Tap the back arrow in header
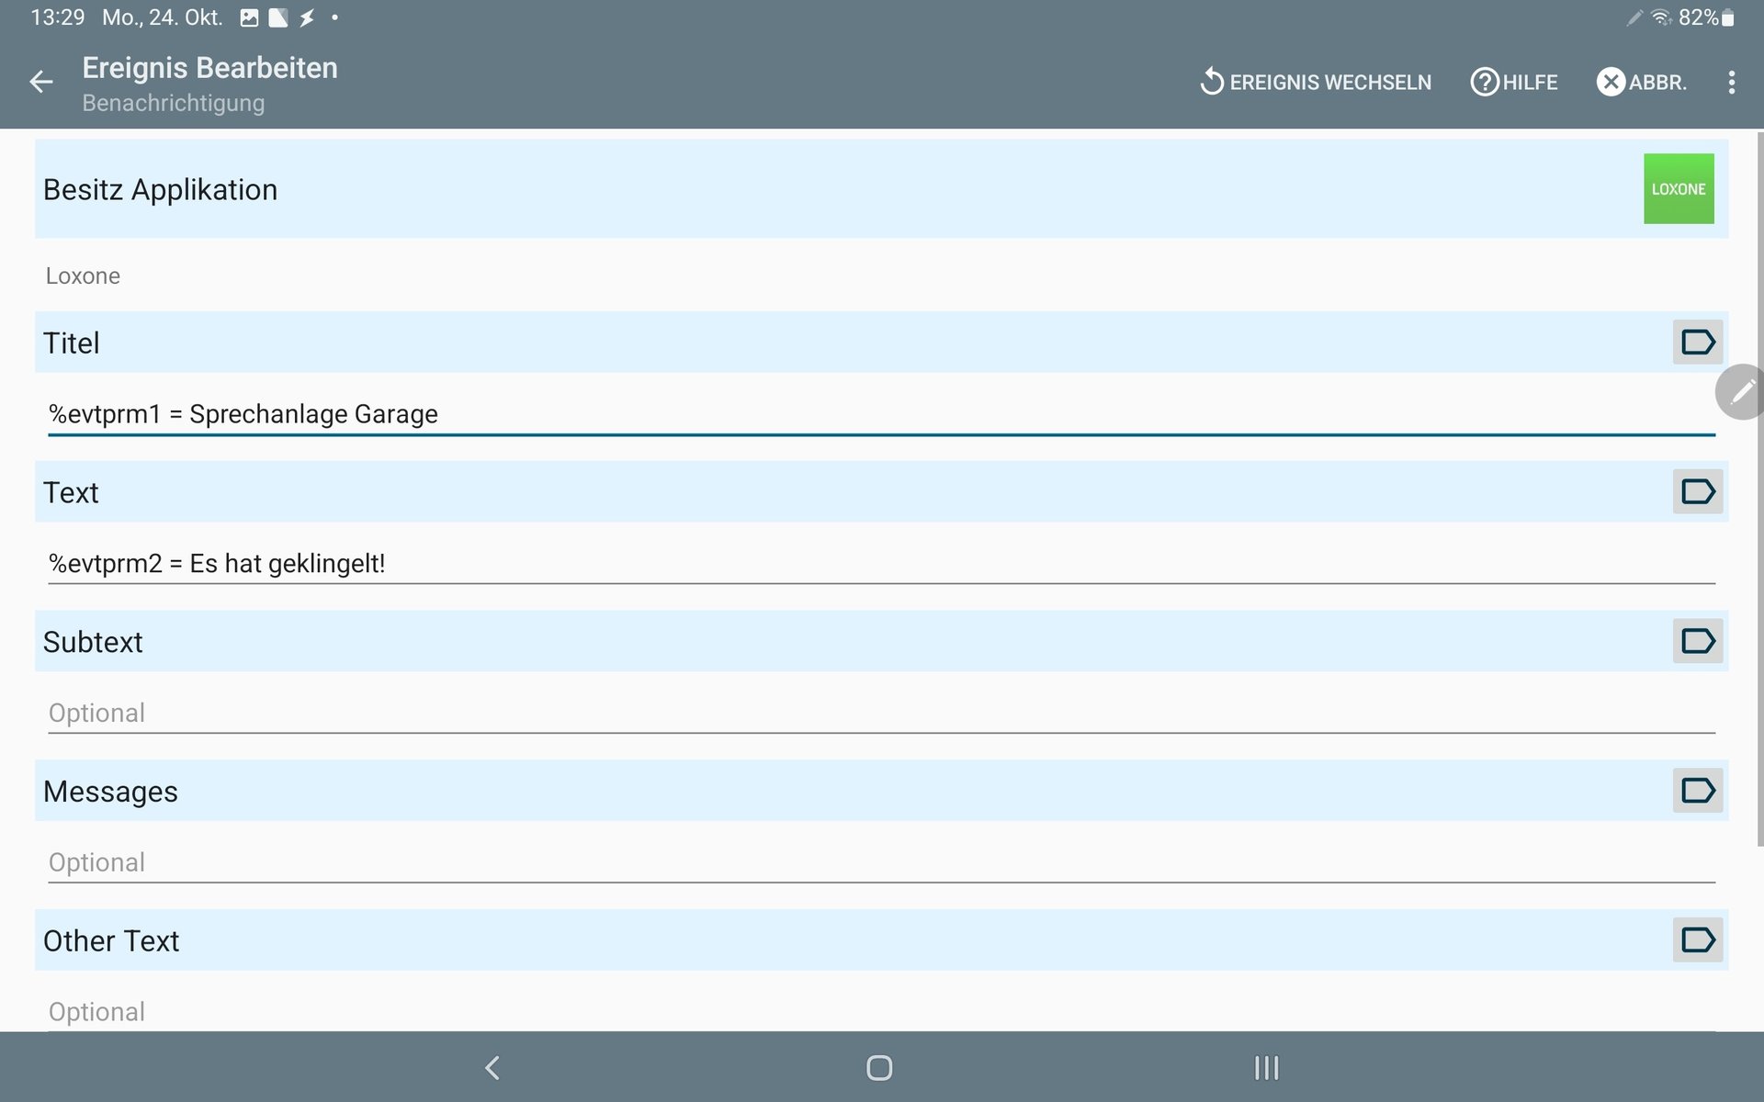The height and width of the screenshot is (1102, 1764). [41, 83]
